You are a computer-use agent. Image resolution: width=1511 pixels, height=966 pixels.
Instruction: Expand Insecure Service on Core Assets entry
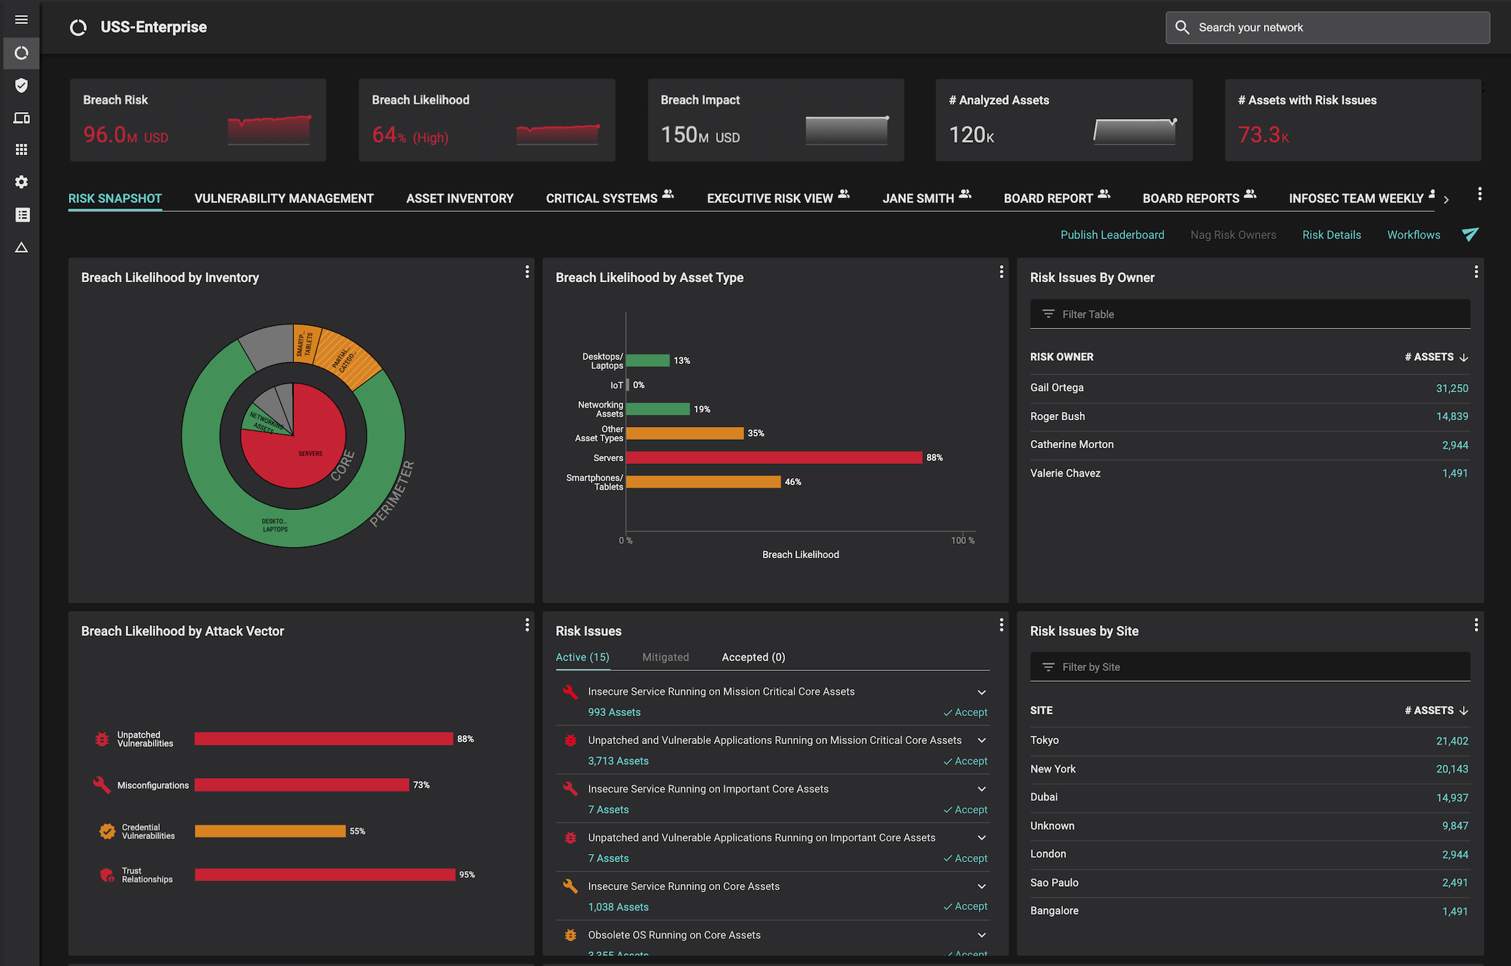[x=980, y=885]
